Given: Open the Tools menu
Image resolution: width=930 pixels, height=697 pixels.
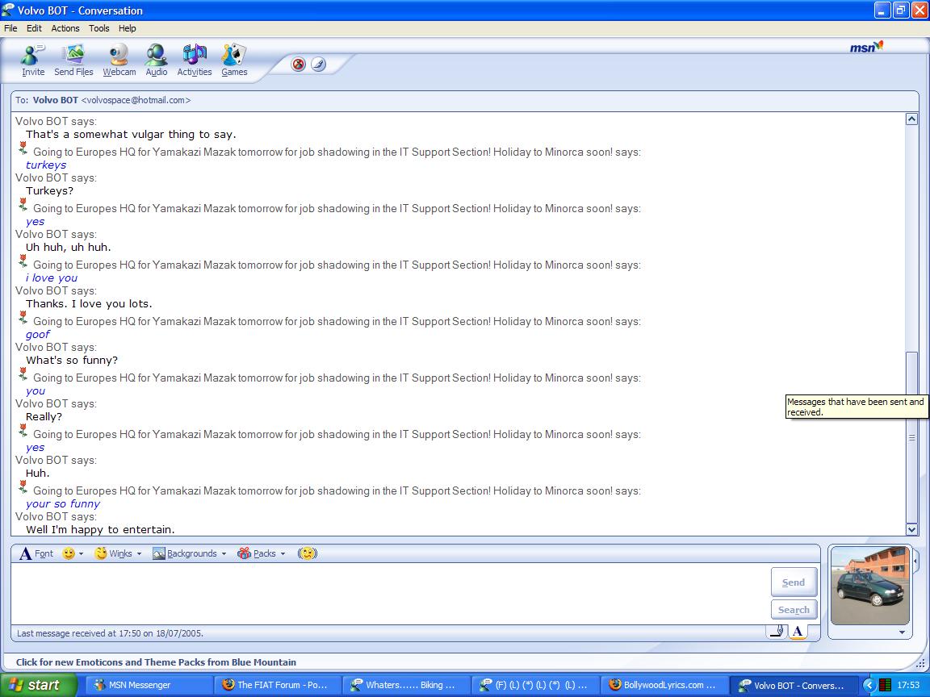Looking at the screenshot, I should pos(99,28).
